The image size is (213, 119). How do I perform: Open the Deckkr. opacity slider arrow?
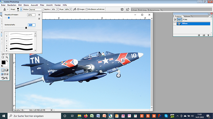pyautogui.click(x=58, y=9)
